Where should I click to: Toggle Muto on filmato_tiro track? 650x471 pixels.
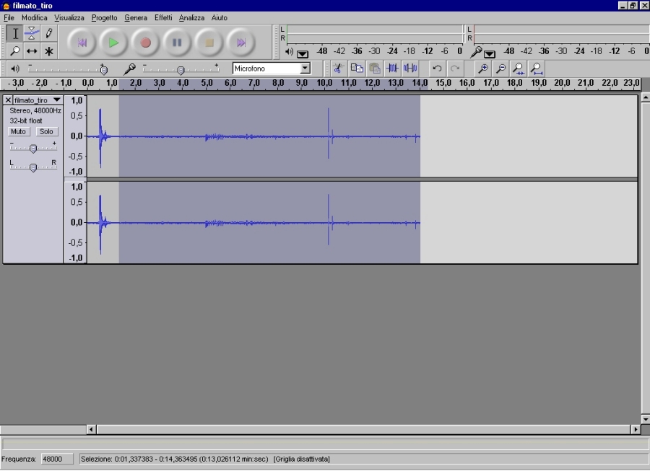(x=18, y=131)
